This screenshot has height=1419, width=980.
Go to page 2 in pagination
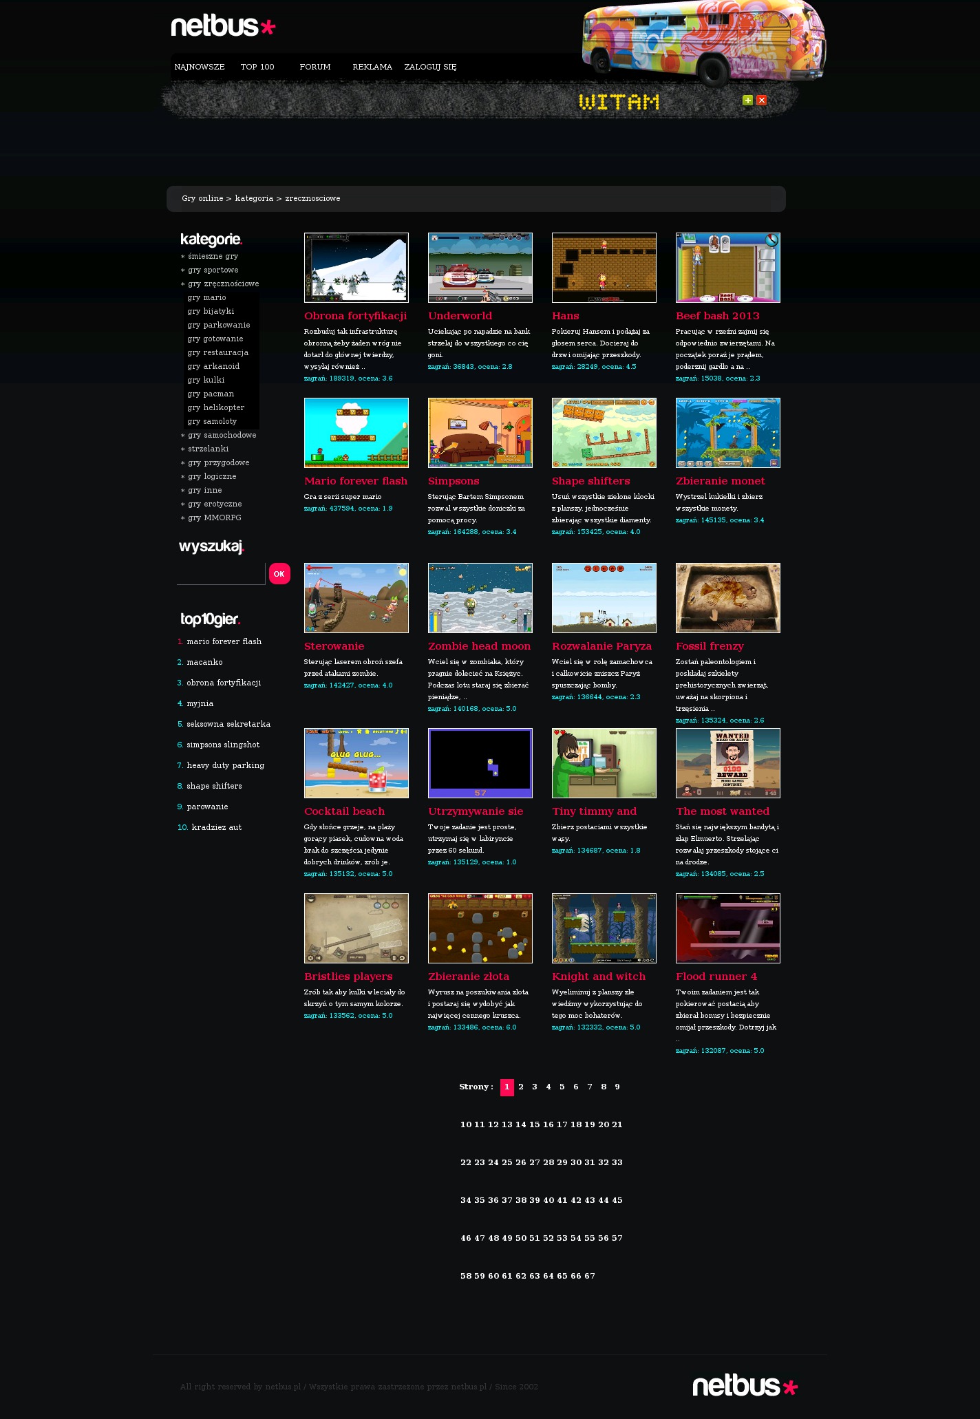[521, 1087]
